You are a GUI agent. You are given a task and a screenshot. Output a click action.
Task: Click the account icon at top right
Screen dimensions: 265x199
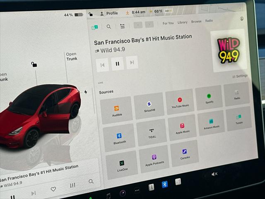(x=242, y=18)
